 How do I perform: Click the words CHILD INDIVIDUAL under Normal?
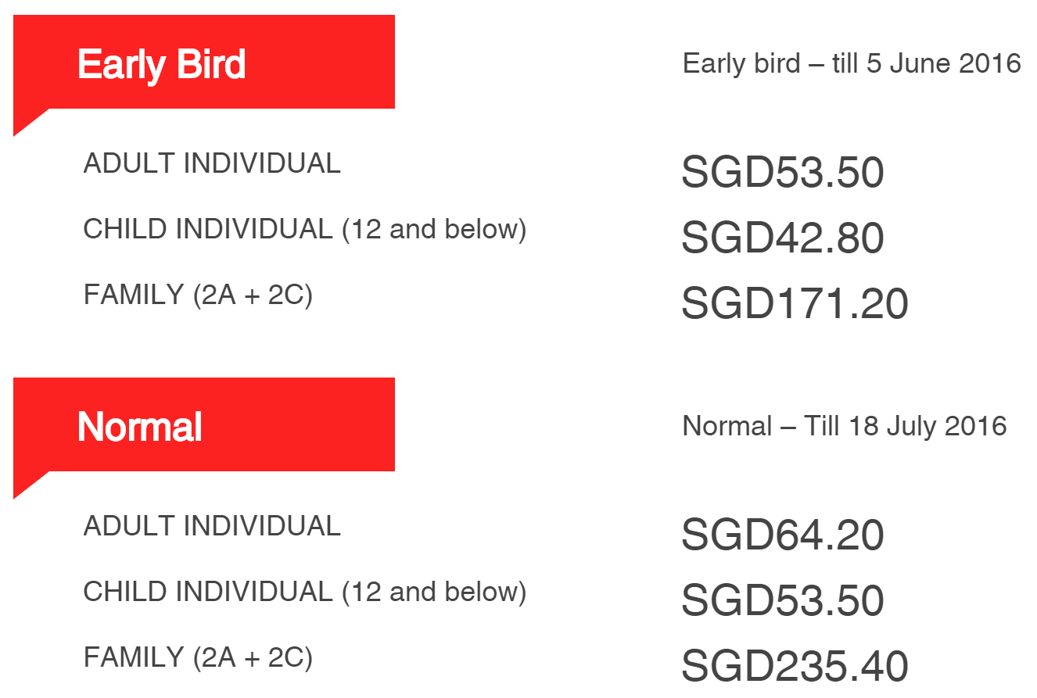208,592
